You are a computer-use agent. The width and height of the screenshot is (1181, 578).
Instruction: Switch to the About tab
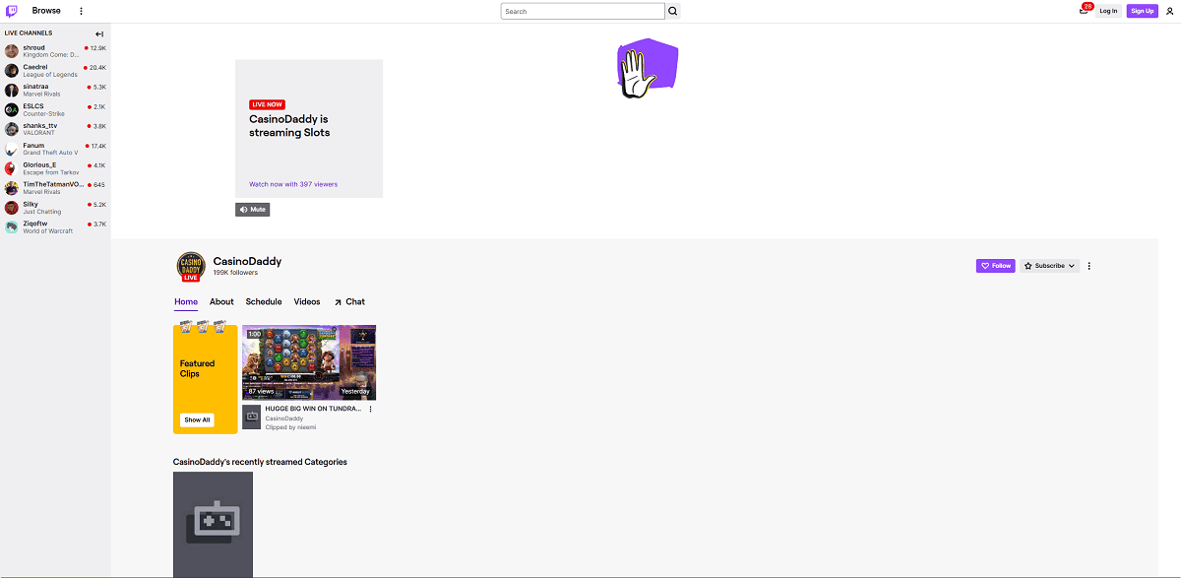click(221, 302)
